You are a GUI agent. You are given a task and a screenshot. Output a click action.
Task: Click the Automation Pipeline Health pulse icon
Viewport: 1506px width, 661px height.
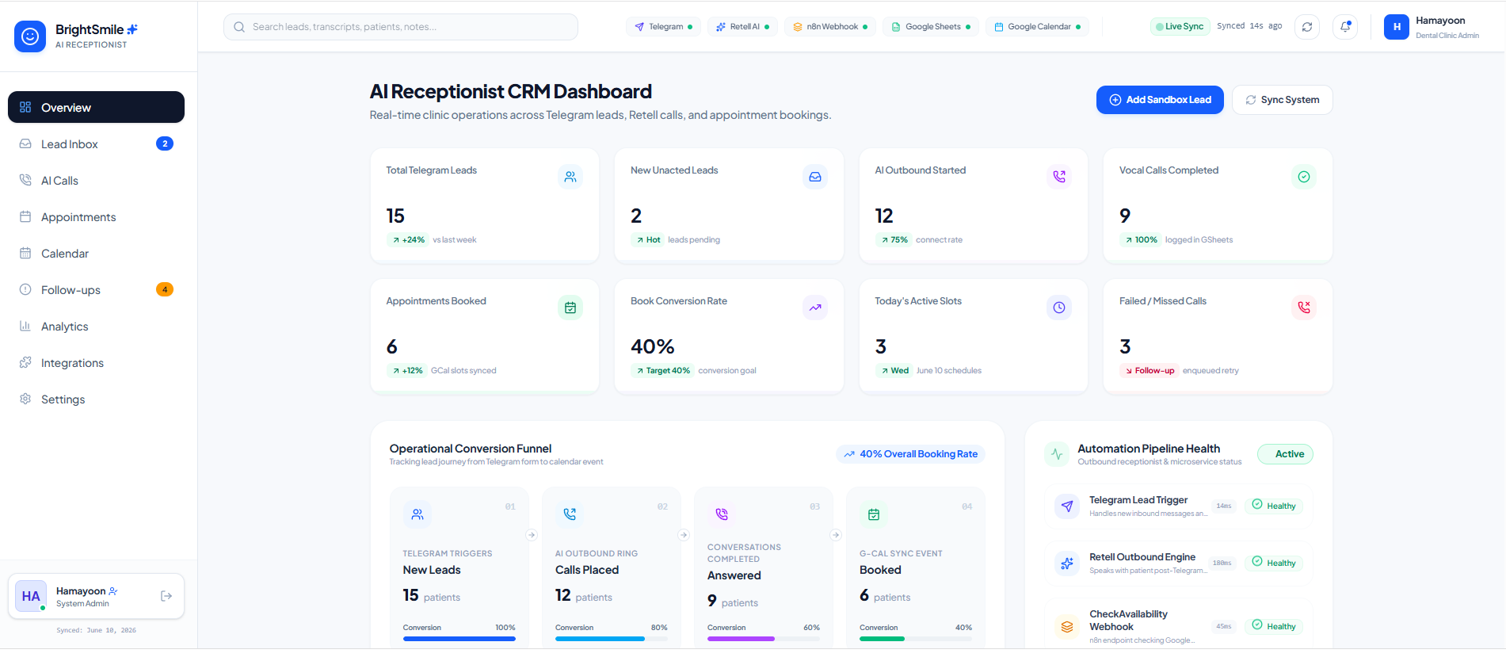click(x=1057, y=454)
